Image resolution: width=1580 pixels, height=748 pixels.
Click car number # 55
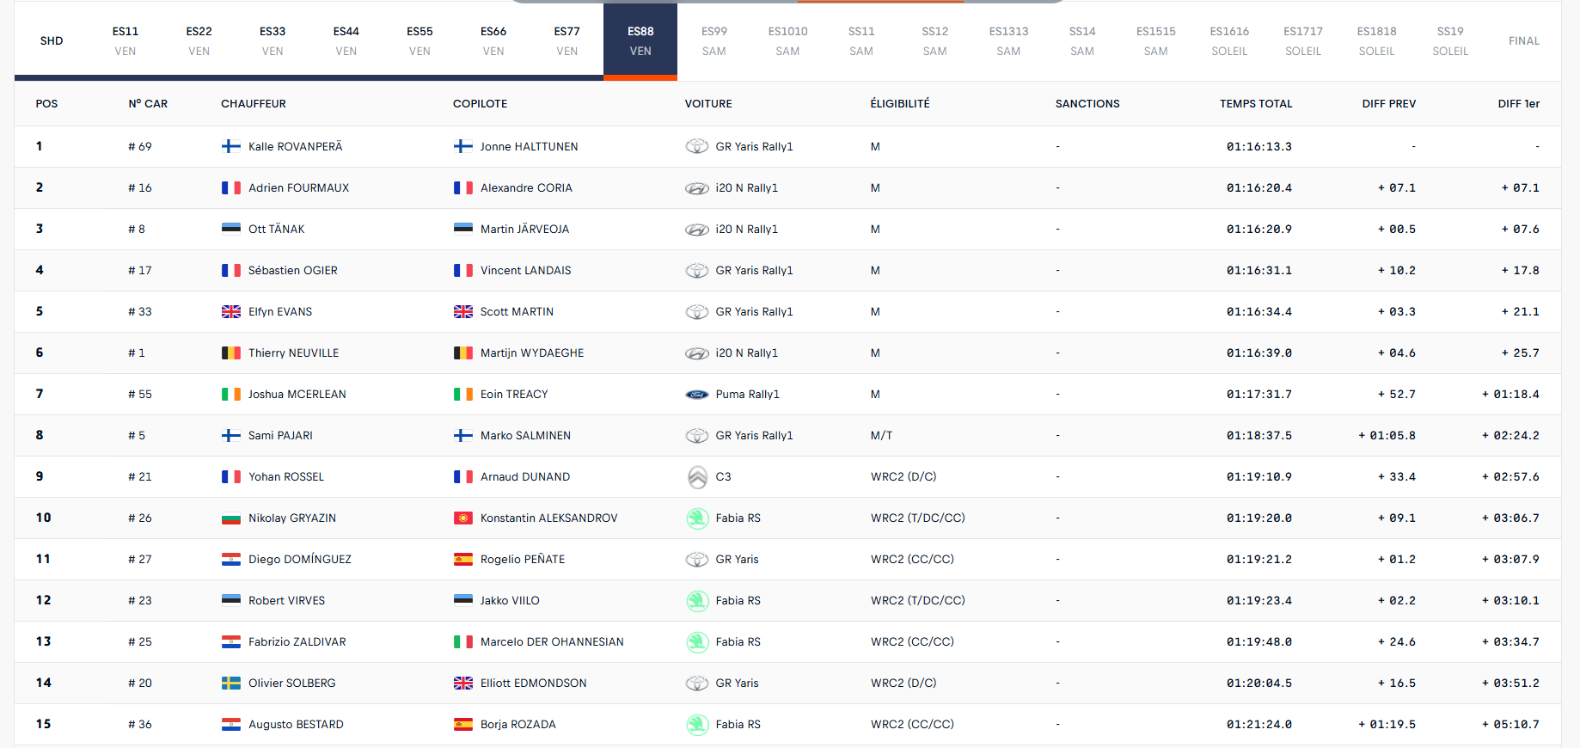pyautogui.click(x=140, y=394)
